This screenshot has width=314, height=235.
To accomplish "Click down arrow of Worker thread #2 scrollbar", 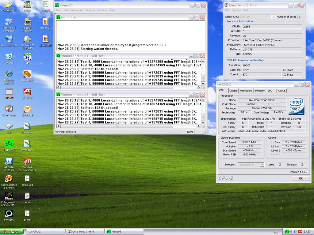I will [203, 122].
